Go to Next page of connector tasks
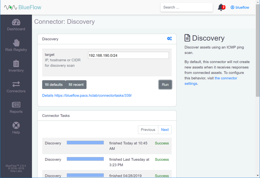 [x=165, y=130]
